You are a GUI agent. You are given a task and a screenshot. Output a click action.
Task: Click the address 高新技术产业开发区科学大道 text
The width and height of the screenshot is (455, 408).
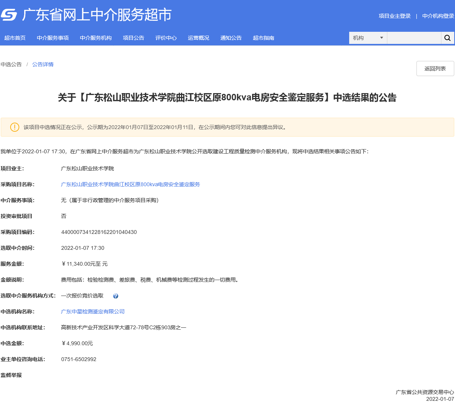tap(124, 327)
